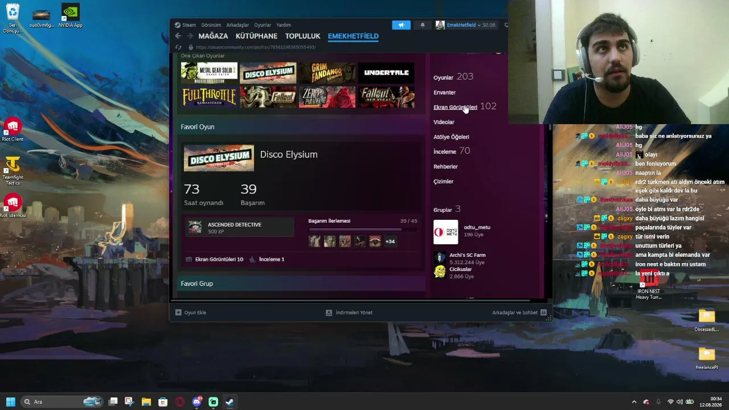Open the Atölye Öğeleri link
This screenshot has width=729, height=410.
click(452, 137)
